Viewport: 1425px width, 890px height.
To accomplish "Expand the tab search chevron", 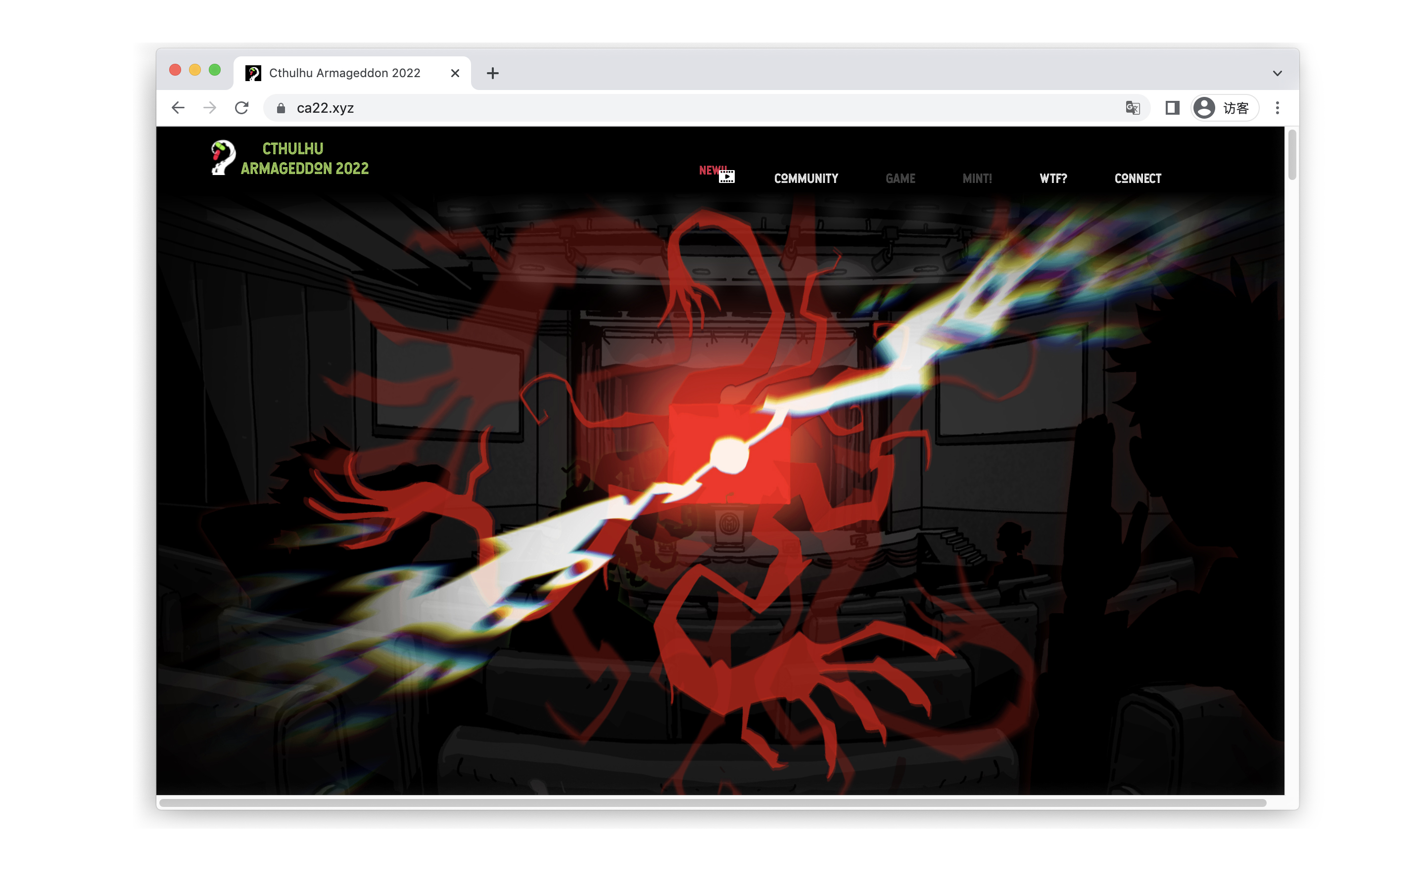I will [x=1277, y=74].
